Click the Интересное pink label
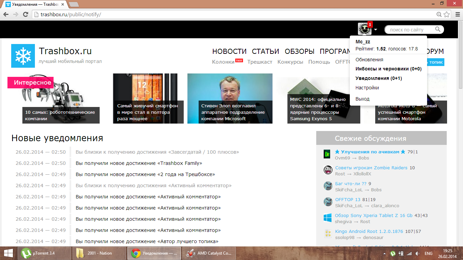The height and width of the screenshot is (260, 463). (31, 83)
